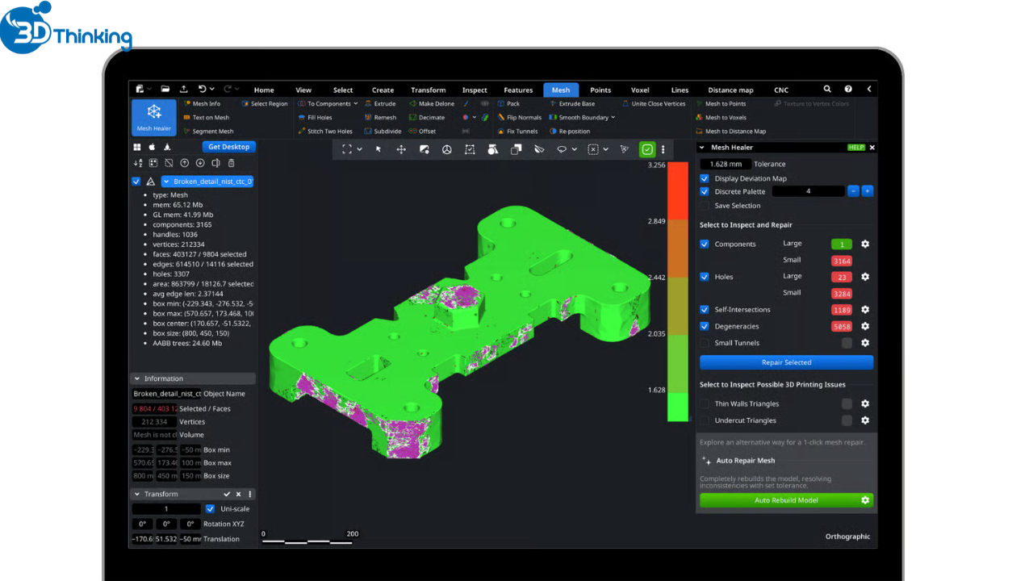Click the deviation color scale bar
1033x581 pixels.
pos(678,291)
